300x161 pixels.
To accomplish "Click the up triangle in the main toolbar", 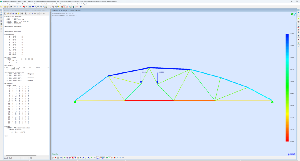I will coord(20,6).
